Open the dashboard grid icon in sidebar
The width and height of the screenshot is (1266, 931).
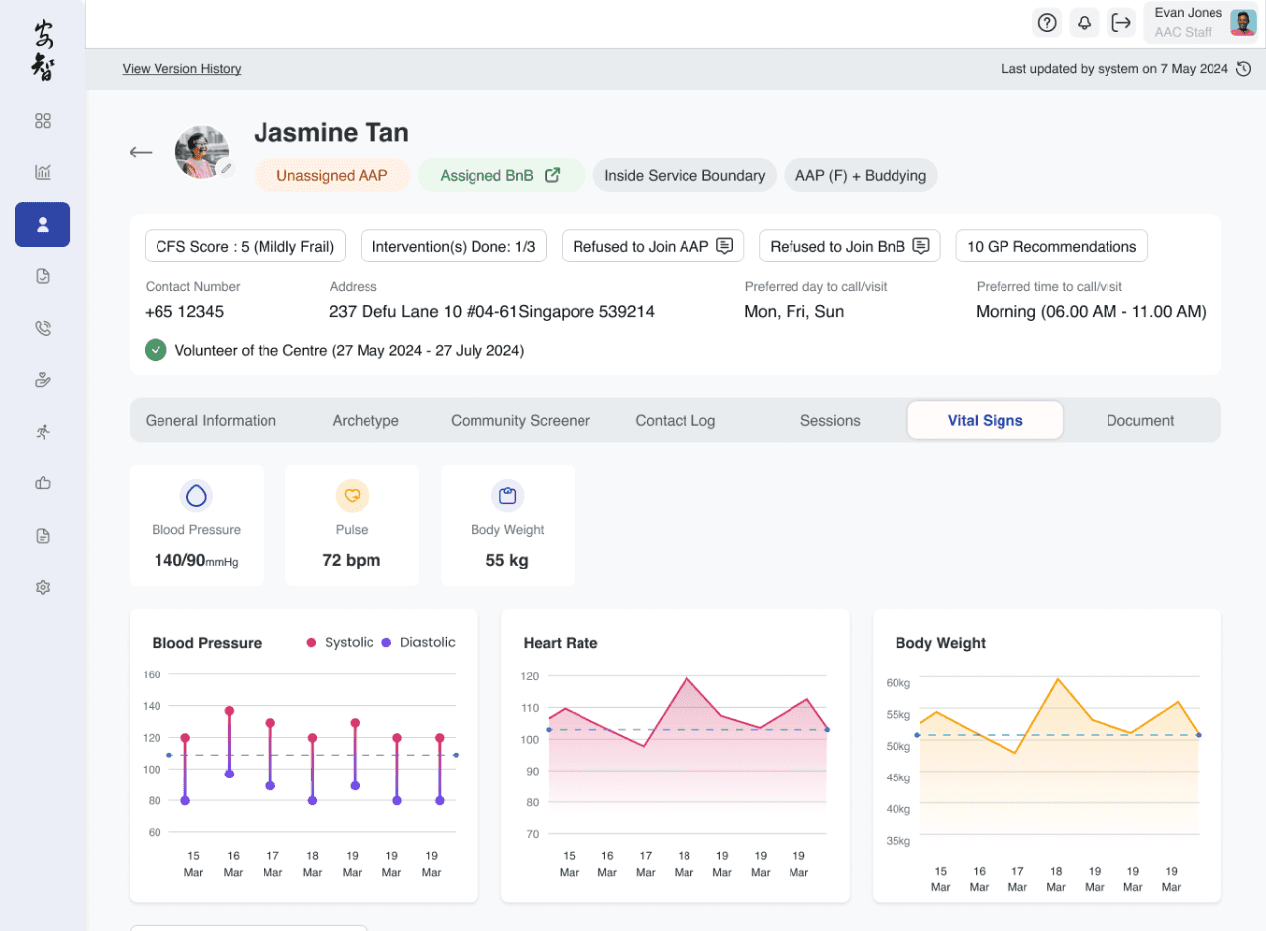(43, 121)
